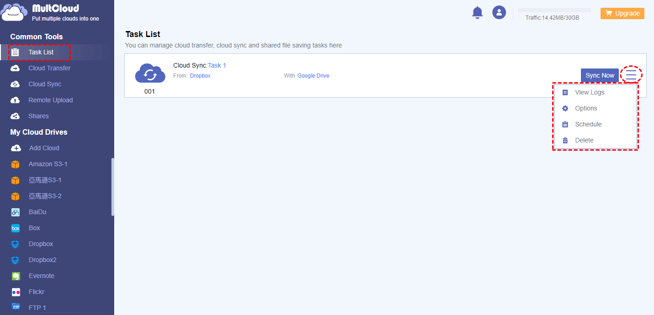Click the Shares icon
The width and height of the screenshot is (654, 315).
pyautogui.click(x=15, y=116)
